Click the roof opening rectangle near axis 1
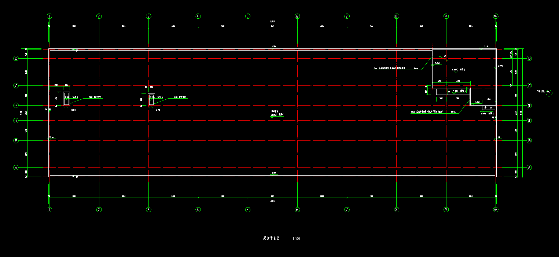The height and width of the screenshot is (257, 559). (x=66, y=99)
